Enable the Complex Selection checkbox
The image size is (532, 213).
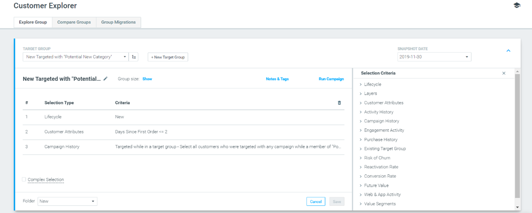[24, 179]
